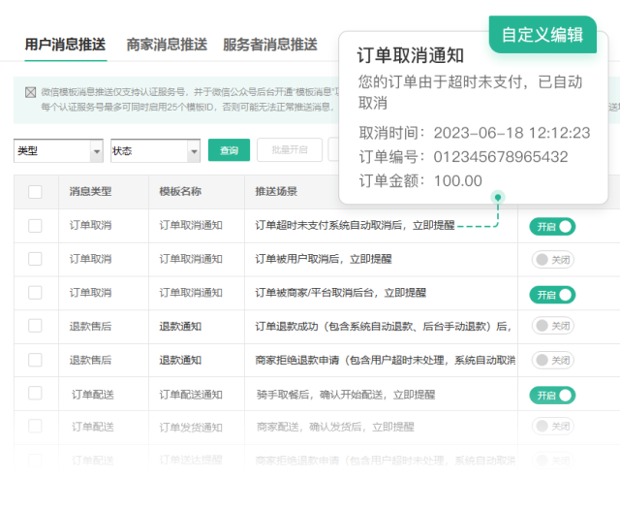Expand the 状态 dropdown
The height and width of the screenshot is (510, 620).
pyautogui.click(x=156, y=150)
